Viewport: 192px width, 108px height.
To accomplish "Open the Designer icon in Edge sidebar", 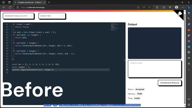I will pos(189,52).
